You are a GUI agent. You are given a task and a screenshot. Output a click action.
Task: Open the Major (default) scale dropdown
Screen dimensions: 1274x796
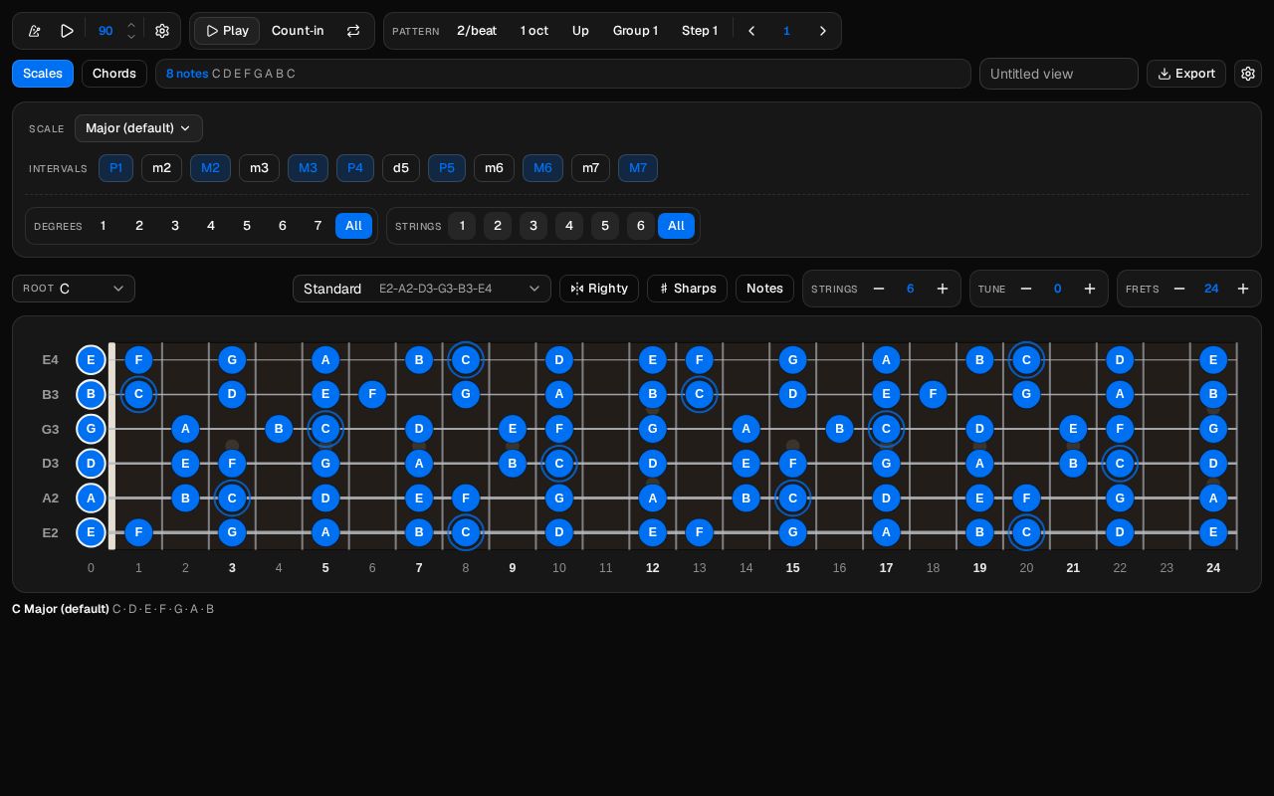tap(138, 128)
